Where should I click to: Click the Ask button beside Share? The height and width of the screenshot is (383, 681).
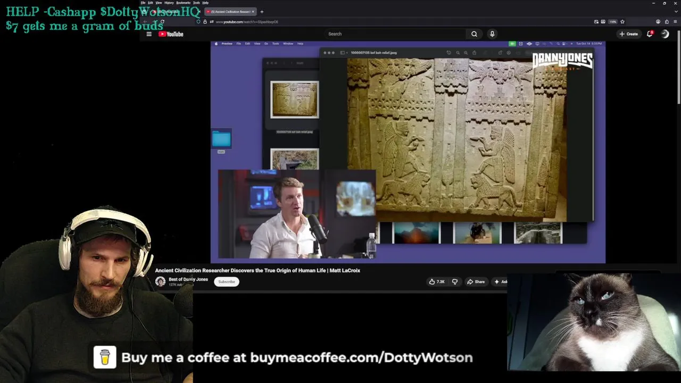pyautogui.click(x=500, y=281)
